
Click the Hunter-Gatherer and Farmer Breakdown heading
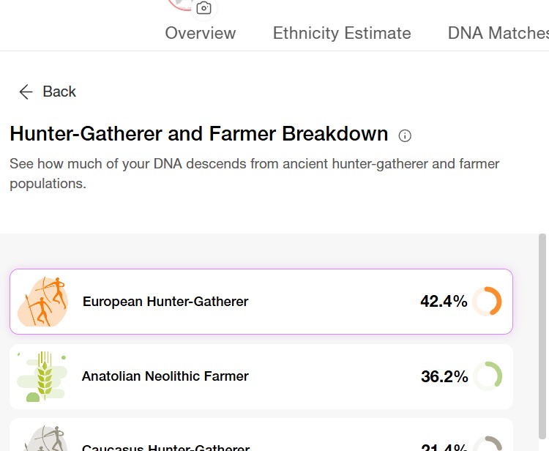[x=199, y=134]
